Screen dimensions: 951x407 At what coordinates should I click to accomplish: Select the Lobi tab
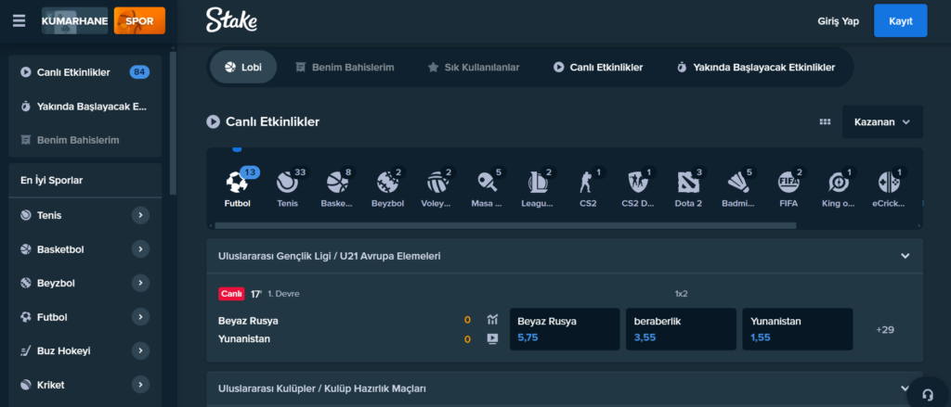[x=243, y=68]
